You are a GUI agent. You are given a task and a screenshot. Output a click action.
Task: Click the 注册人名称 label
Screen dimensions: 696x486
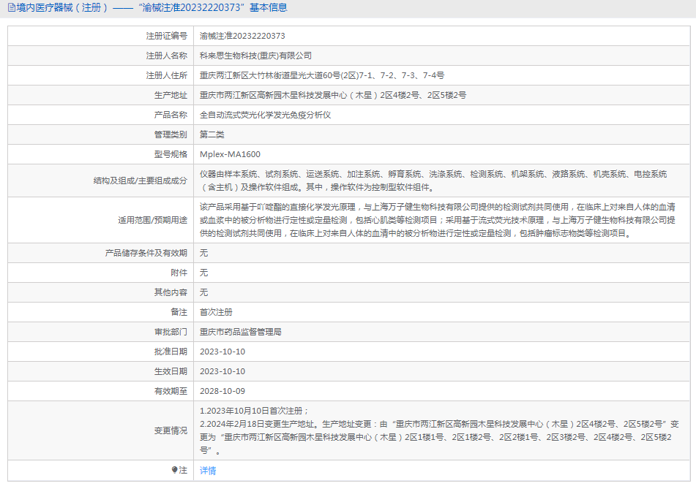(166, 56)
